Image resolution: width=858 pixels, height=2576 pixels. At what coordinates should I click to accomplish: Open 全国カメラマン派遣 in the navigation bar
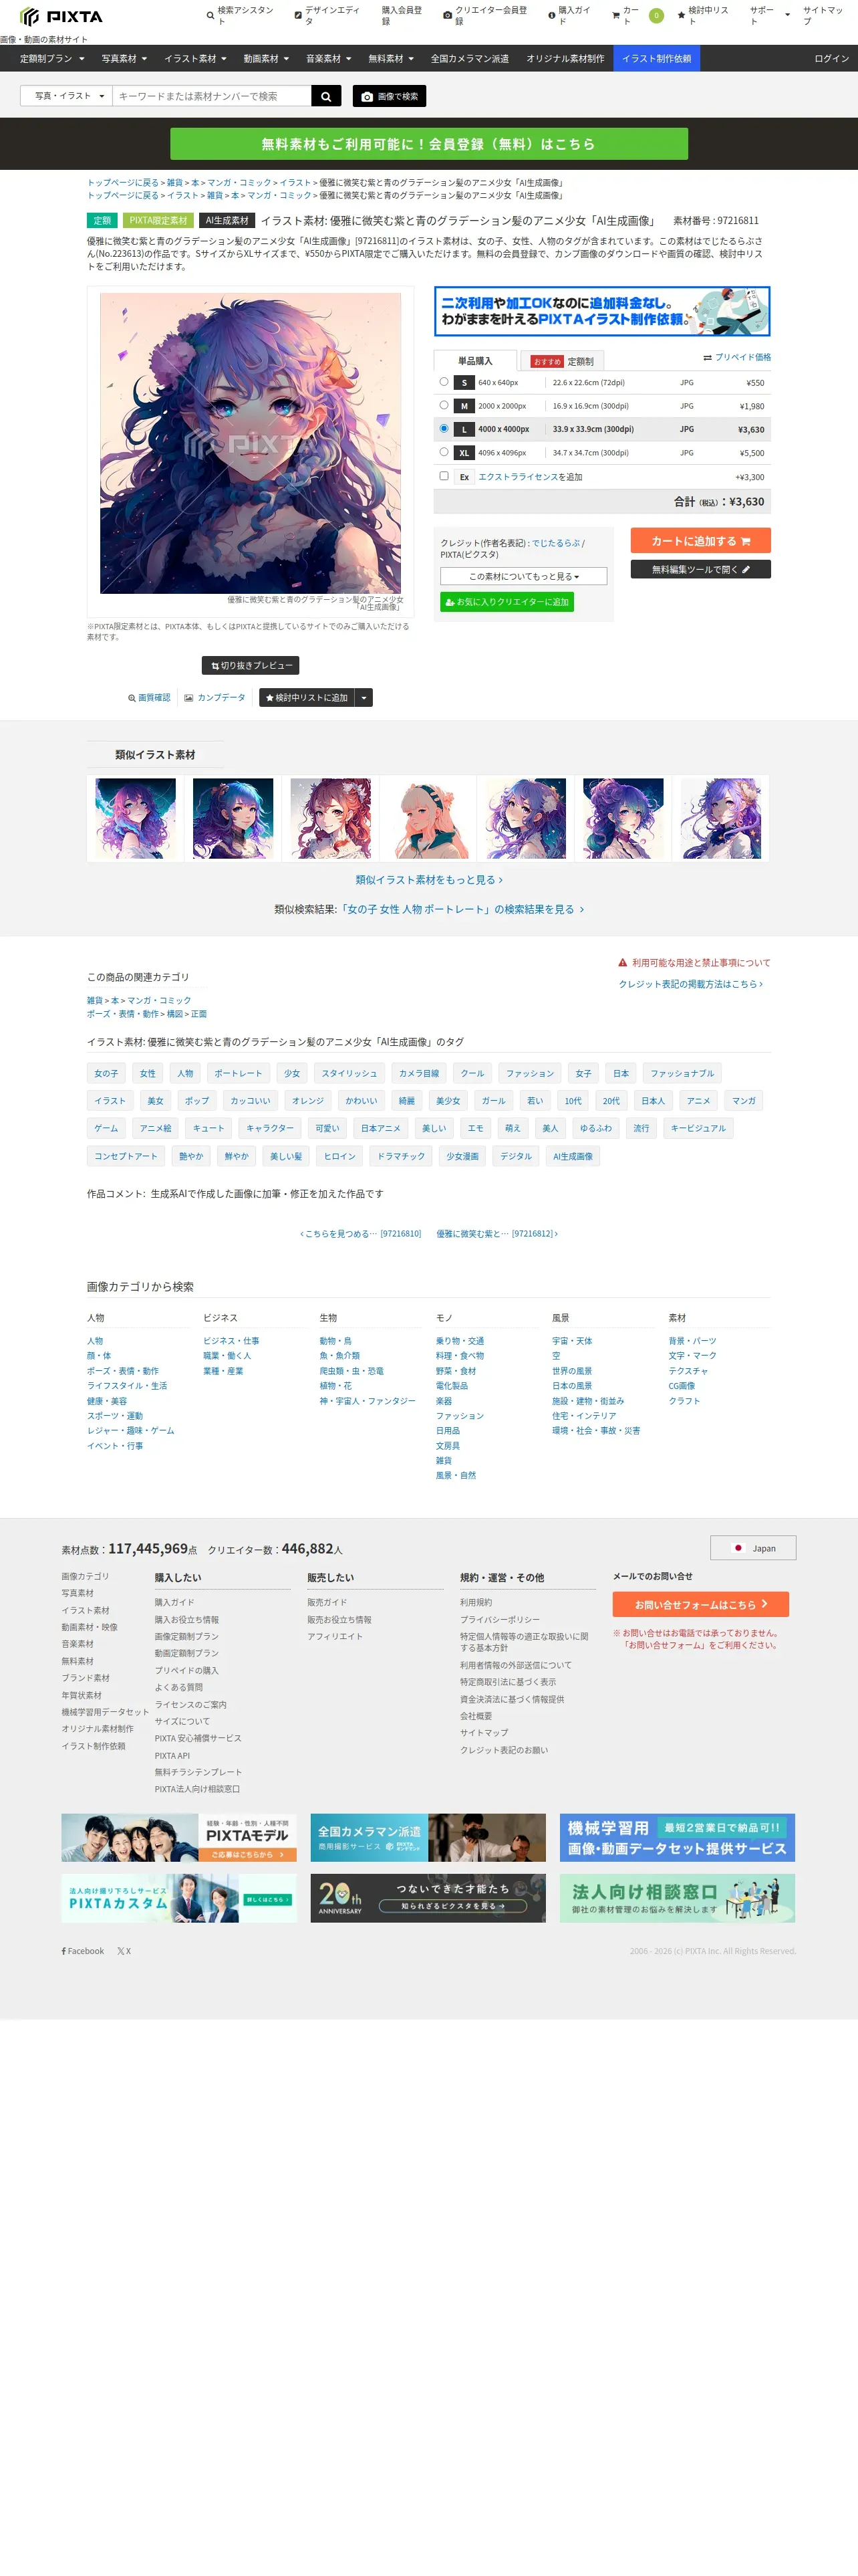(x=470, y=59)
